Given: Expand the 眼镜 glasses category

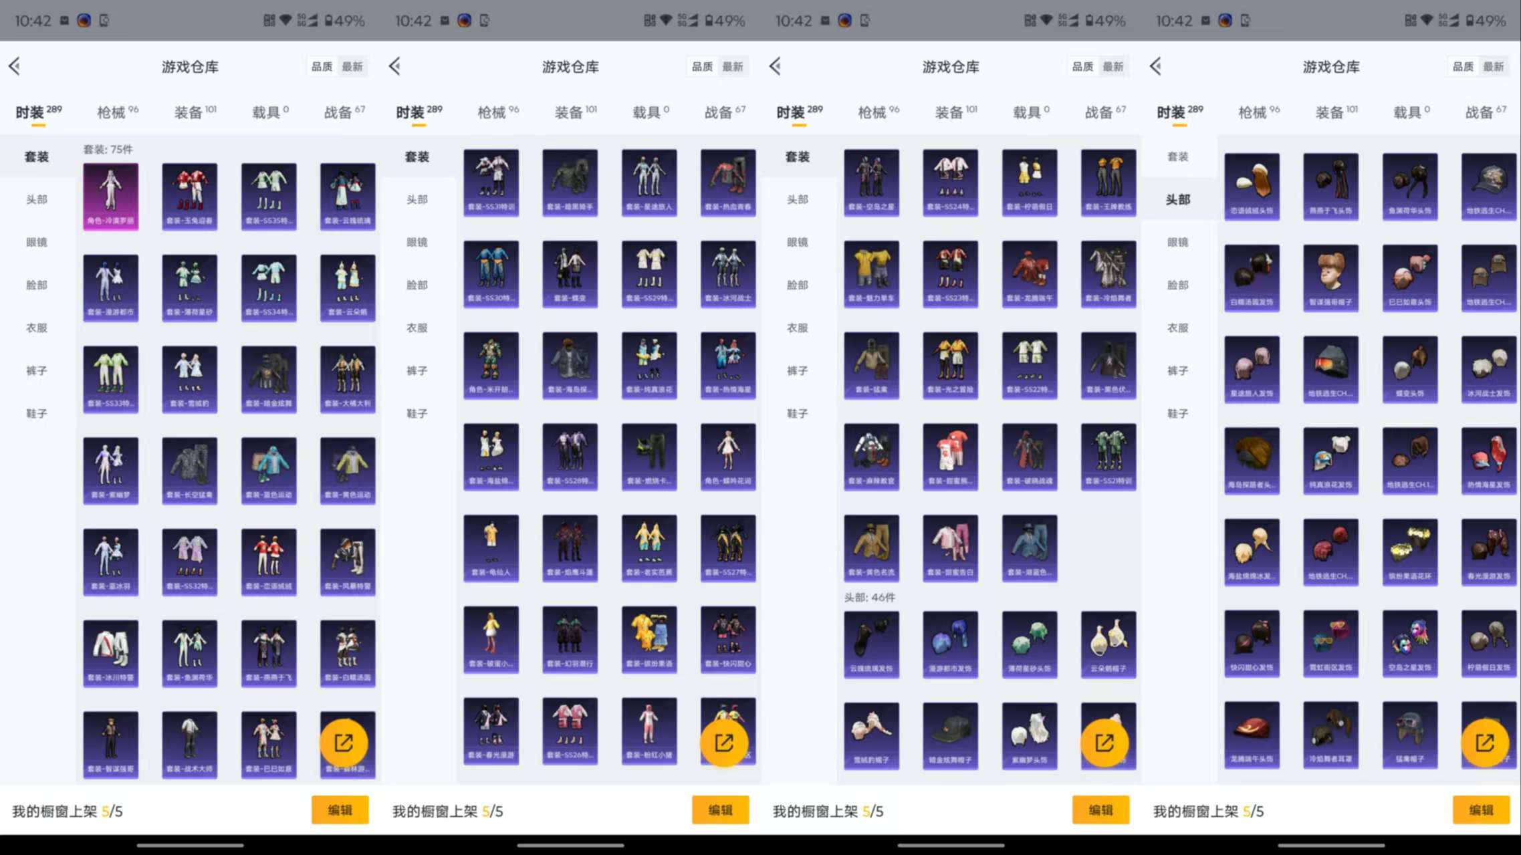Looking at the screenshot, I should coord(37,242).
